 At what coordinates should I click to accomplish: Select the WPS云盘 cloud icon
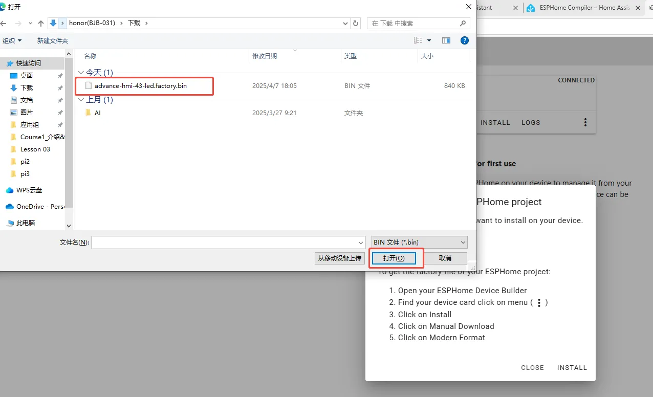tap(10, 190)
